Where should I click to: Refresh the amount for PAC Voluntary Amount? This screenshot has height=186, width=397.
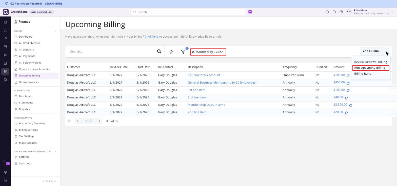[348, 75]
